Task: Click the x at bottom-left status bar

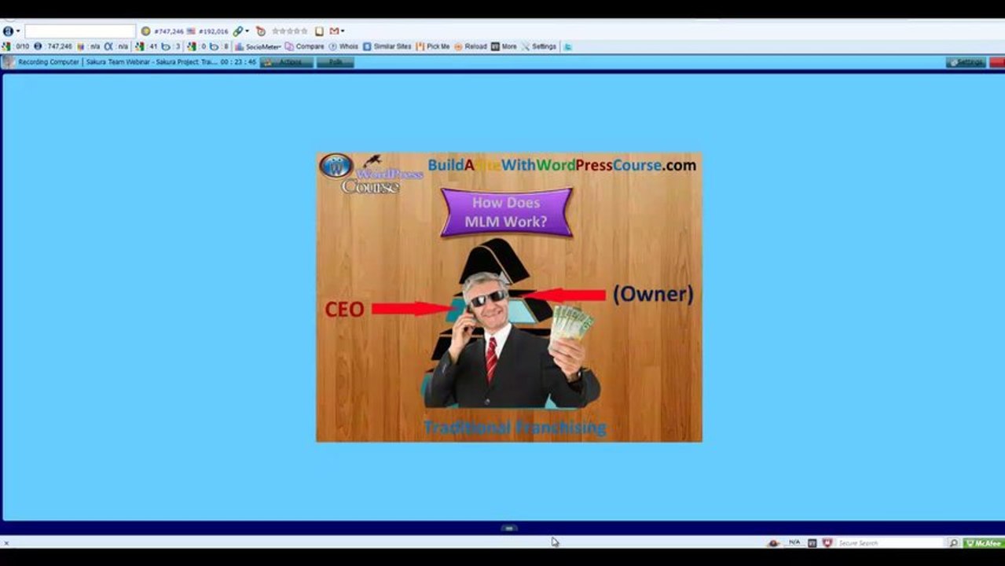Action: tap(6, 542)
